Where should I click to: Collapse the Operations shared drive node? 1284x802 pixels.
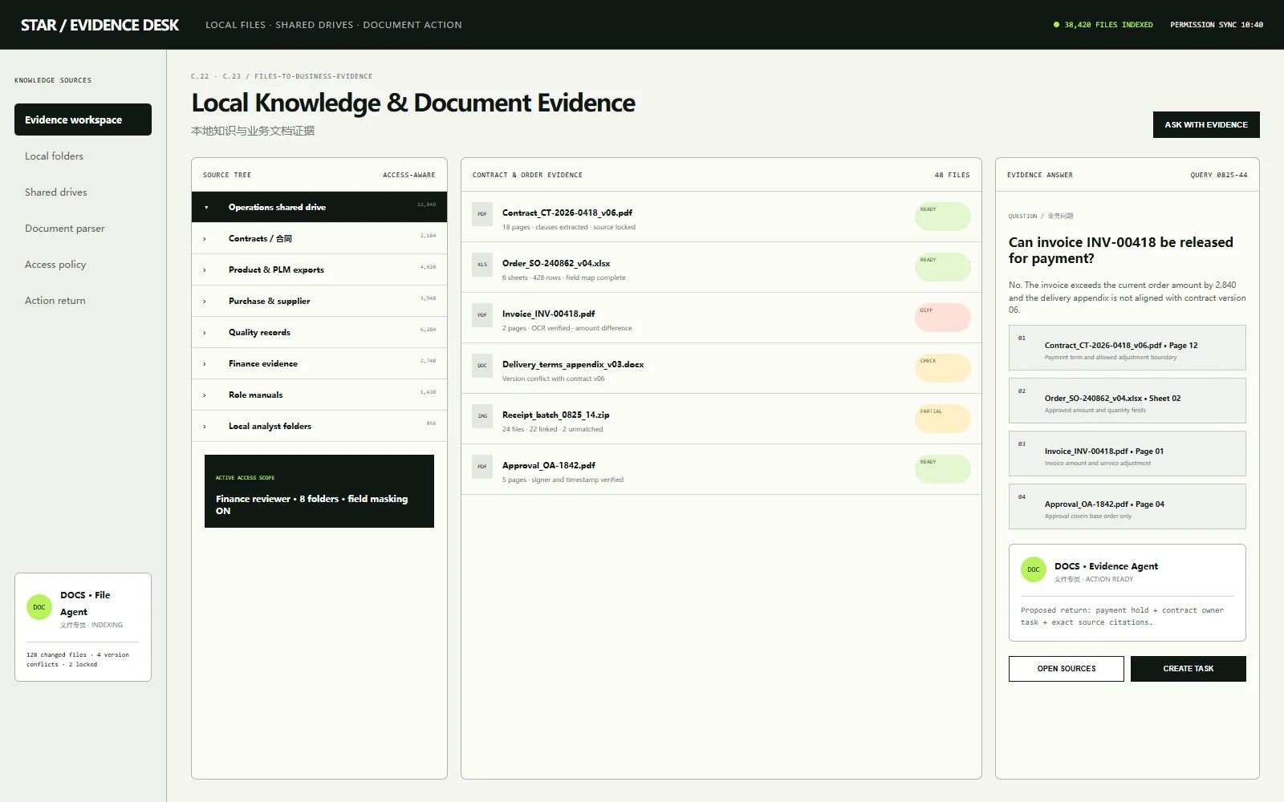pos(206,207)
